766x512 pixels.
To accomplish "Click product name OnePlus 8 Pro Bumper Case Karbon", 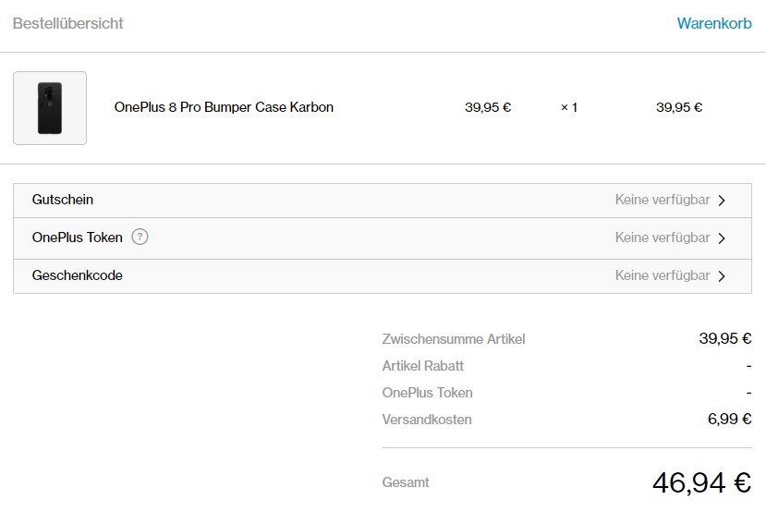I will pos(224,107).
